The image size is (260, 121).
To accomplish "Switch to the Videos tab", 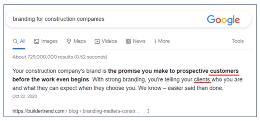I will pyautogui.click(x=106, y=41).
